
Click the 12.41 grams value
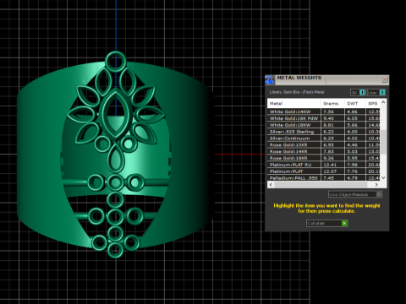click(330, 165)
